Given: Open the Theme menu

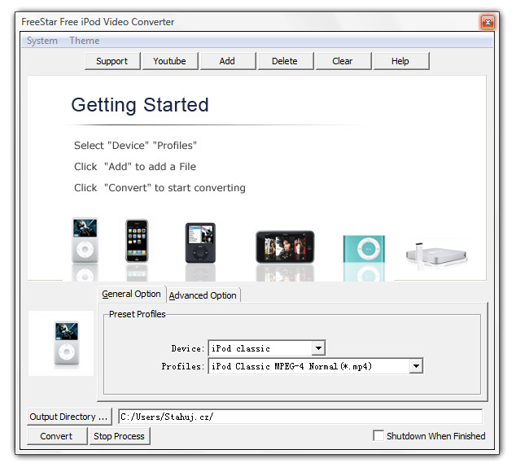Looking at the screenshot, I should (85, 41).
